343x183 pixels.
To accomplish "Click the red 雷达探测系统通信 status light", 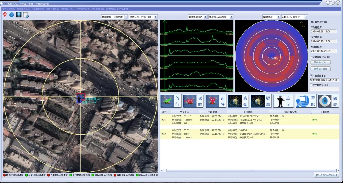I will tap(4, 175).
